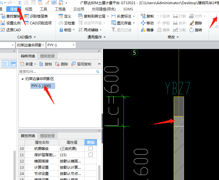This screenshot has height=180, width=219.
Task: Select the 镜像 mirror tool
Action: [x=147, y=30]
